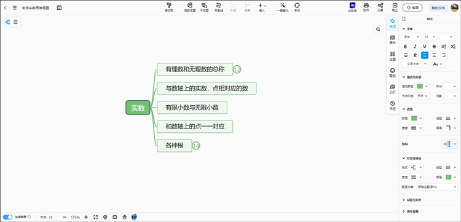Open the Layout (图布) side tab
Image resolution: width=461 pixels, height=222 pixels.
[392, 40]
